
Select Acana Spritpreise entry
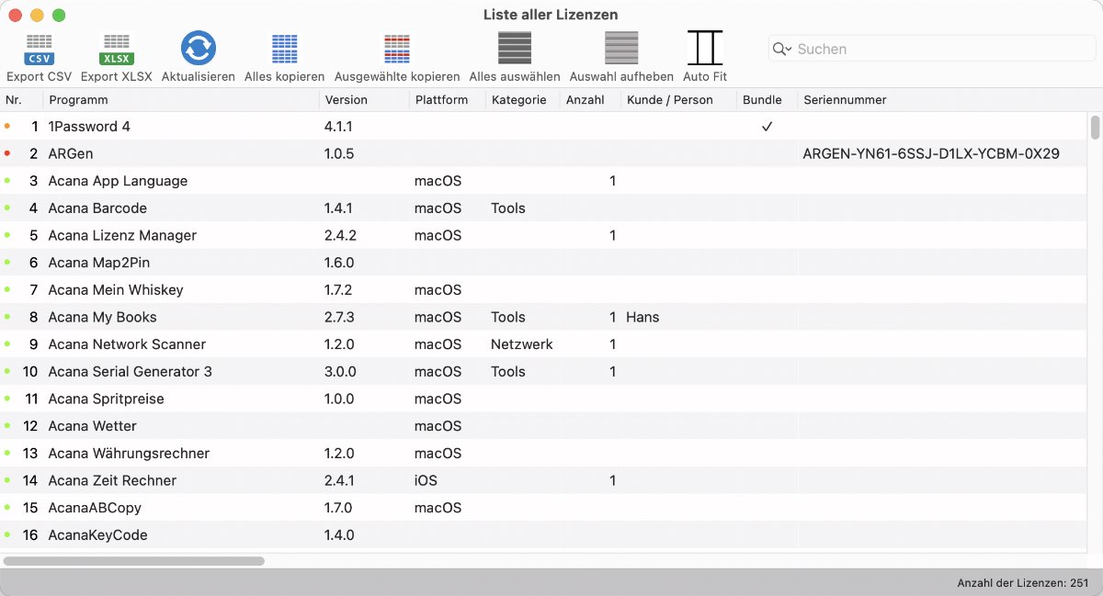tap(544, 399)
